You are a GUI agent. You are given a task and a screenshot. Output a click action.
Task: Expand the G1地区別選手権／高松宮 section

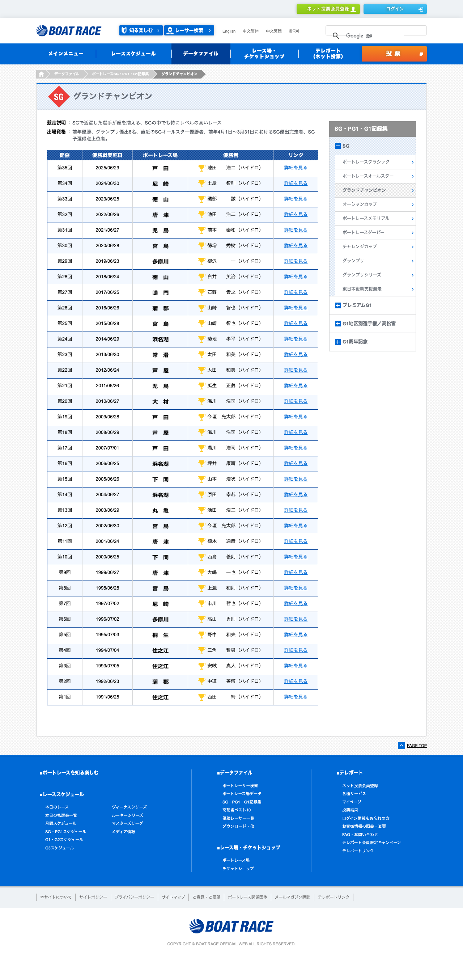[338, 324]
